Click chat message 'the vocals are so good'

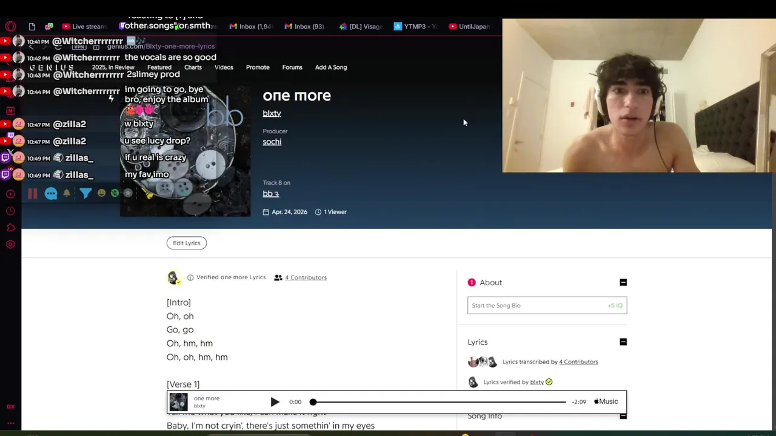tap(170, 57)
